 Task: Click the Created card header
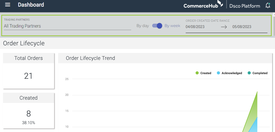[29, 98]
